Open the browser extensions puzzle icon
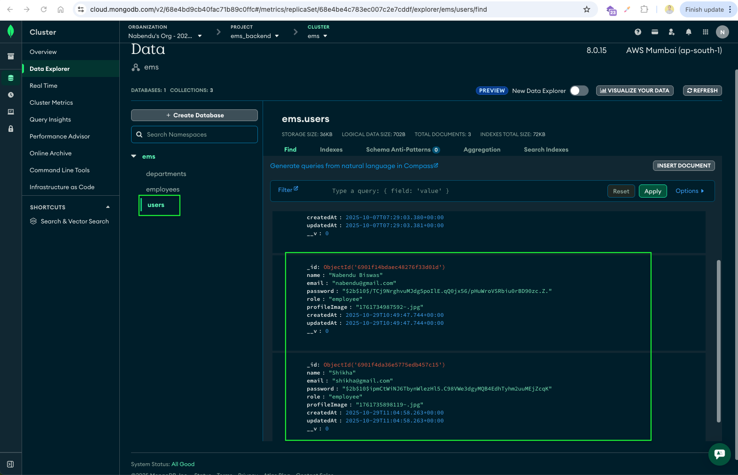The image size is (738, 475). (x=644, y=9)
